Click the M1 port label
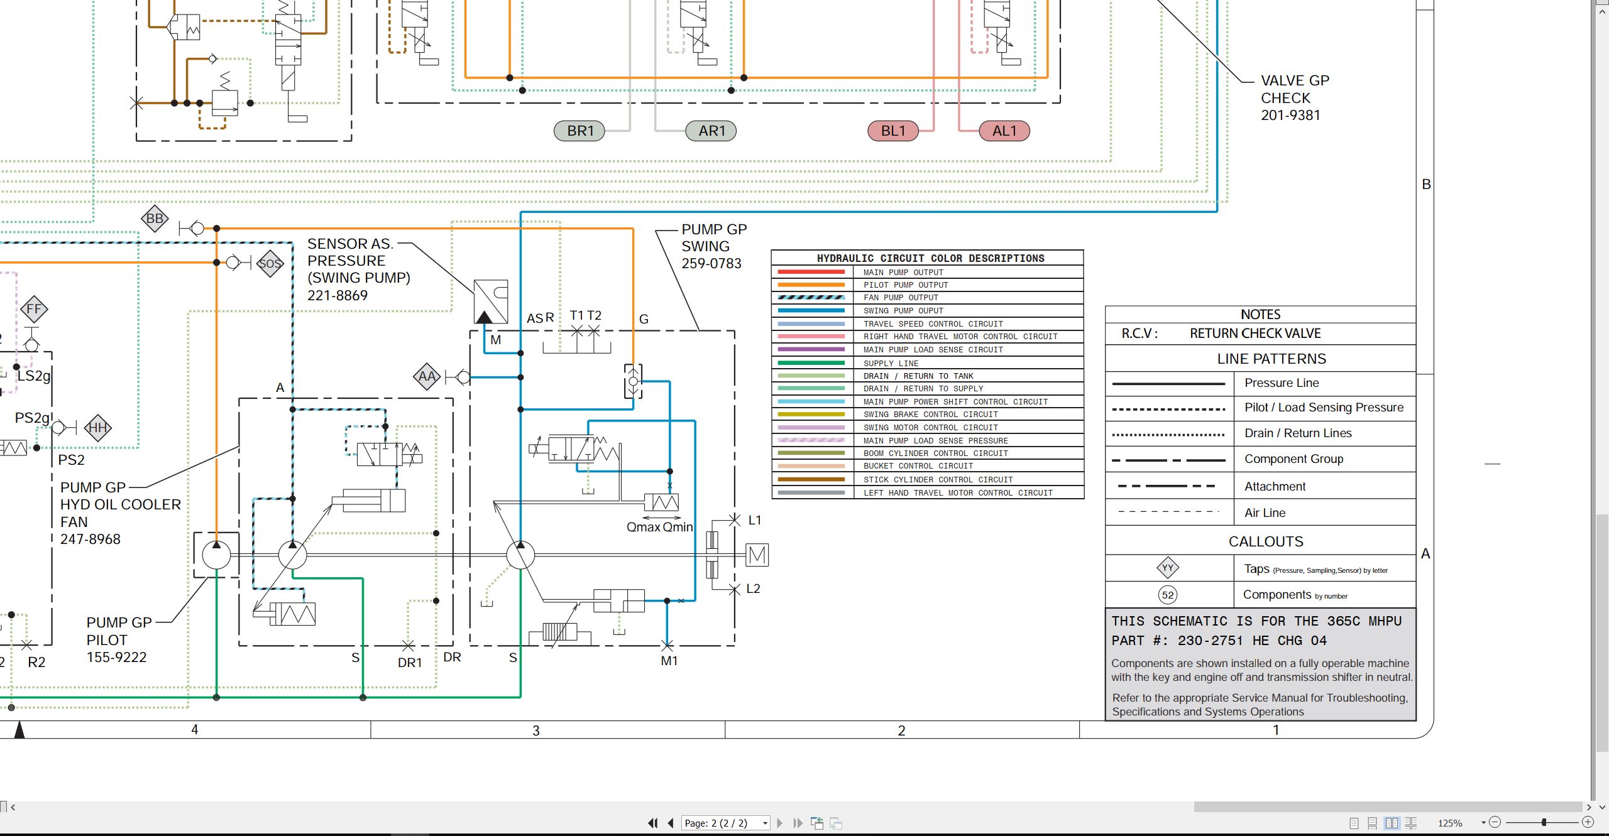 (669, 661)
